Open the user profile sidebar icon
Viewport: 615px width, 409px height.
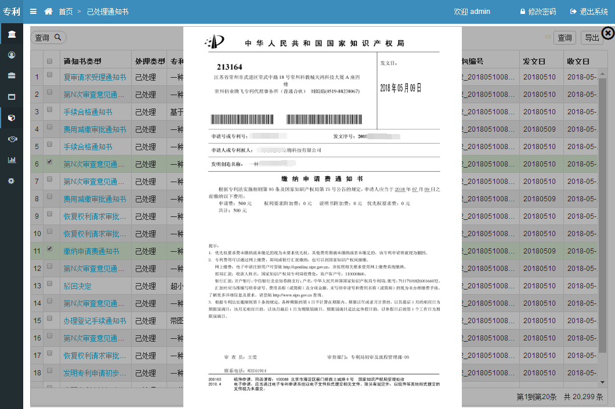click(12, 55)
